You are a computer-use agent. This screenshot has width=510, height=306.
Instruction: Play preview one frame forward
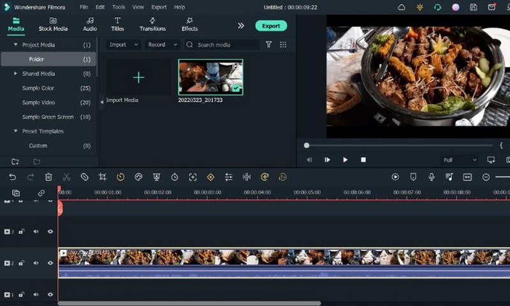(x=327, y=159)
